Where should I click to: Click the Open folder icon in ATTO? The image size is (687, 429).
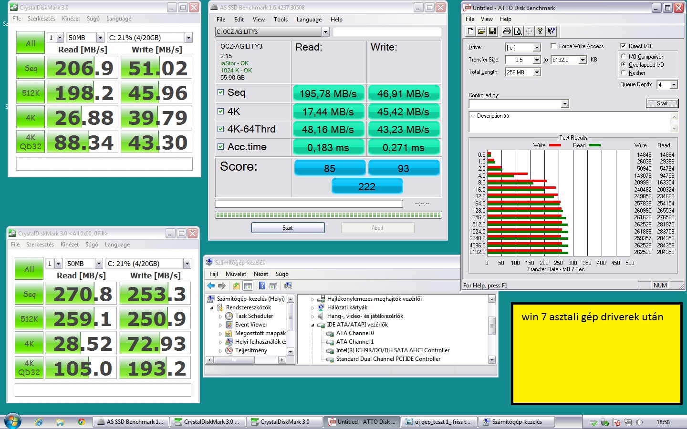pos(481,31)
